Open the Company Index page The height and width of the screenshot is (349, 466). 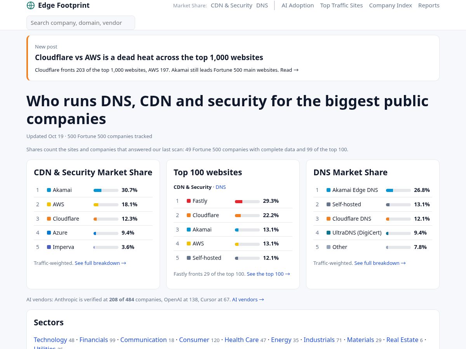[391, 5]
